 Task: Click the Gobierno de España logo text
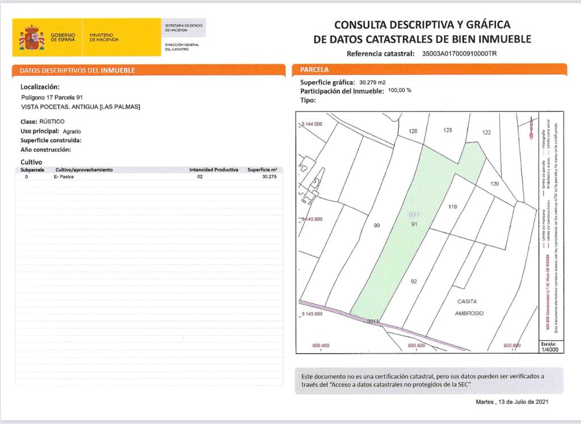(x=62, y=37)
